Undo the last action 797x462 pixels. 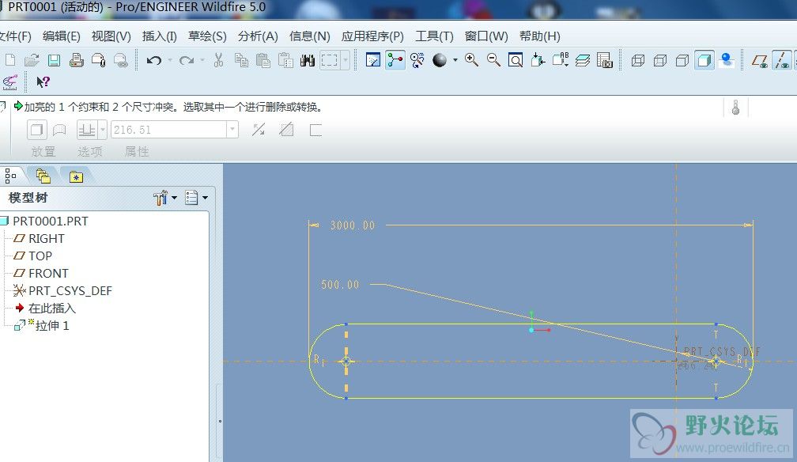154,61
